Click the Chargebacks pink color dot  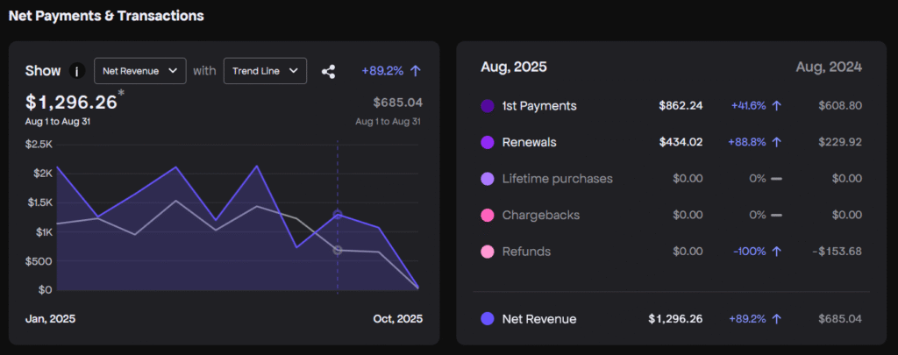click(x=488, y=215)
